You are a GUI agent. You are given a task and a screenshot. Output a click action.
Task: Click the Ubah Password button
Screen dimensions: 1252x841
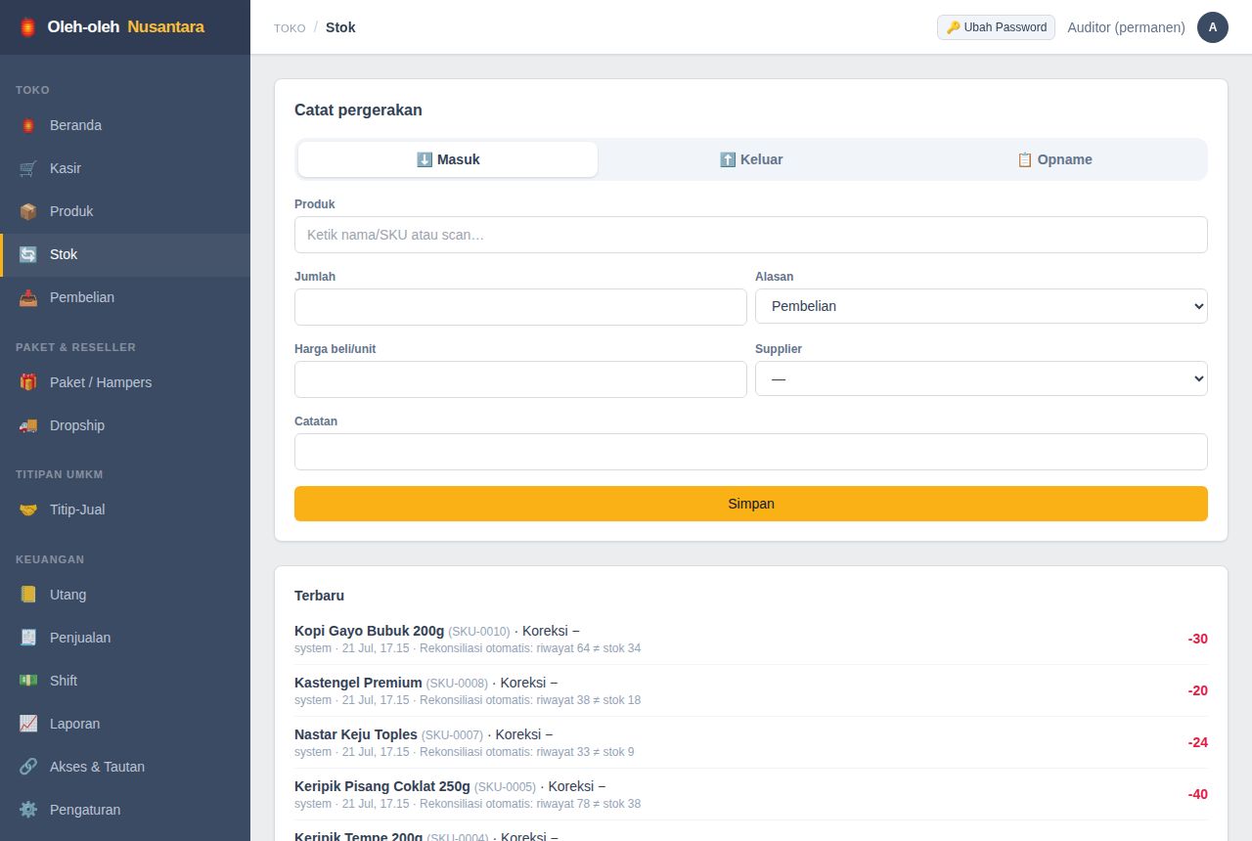996,27
